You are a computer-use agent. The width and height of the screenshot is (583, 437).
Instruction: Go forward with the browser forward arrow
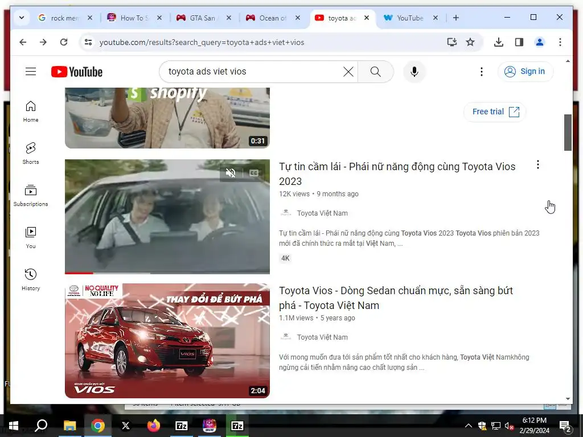click(x=43, y=42)
